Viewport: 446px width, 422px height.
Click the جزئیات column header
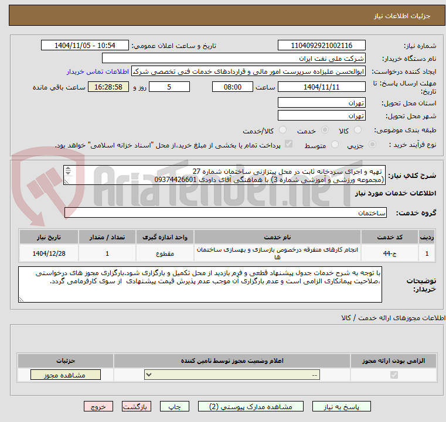pos(66,361)
